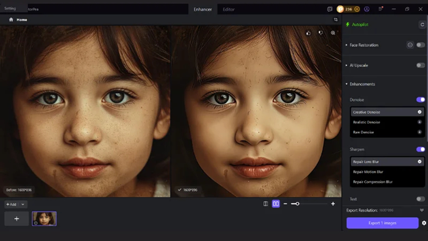Click the Home icon
Image resolution: width=428 pixels, height=241 pixels.
tap(11, 20)
